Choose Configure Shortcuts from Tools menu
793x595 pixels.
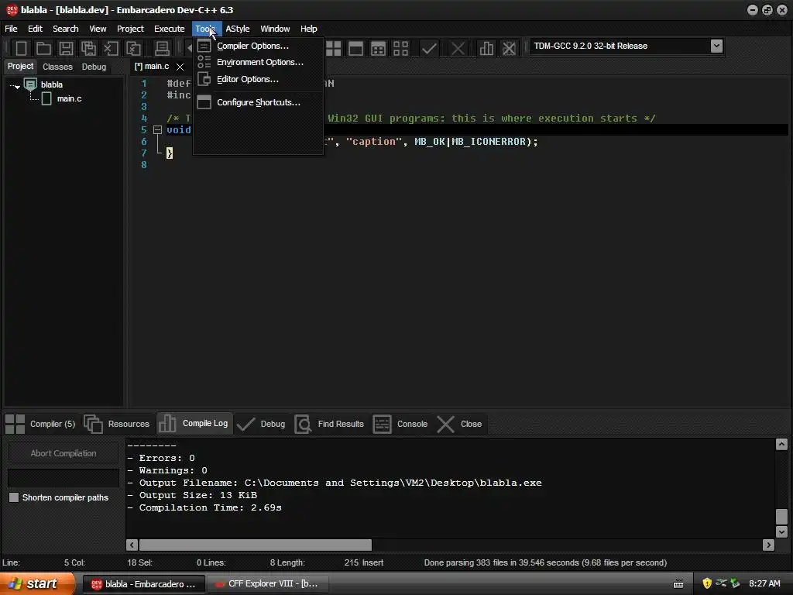pyautogui.click(x=258, y=102)
